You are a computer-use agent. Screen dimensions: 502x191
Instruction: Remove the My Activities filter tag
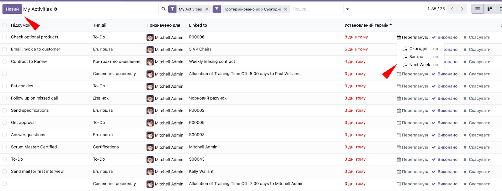[207, 9]
